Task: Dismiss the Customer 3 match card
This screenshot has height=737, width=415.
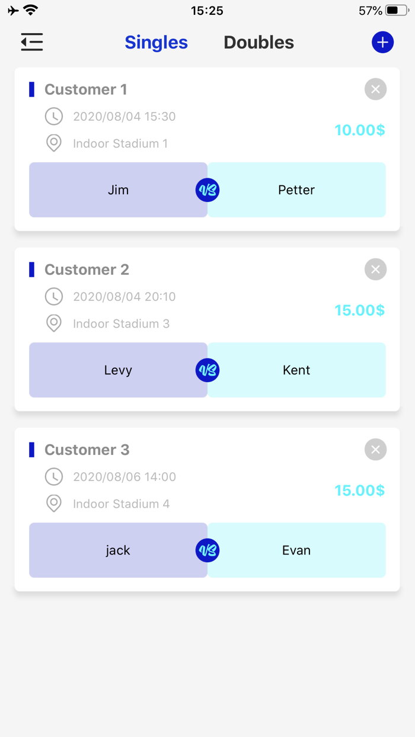Action: 375,450
